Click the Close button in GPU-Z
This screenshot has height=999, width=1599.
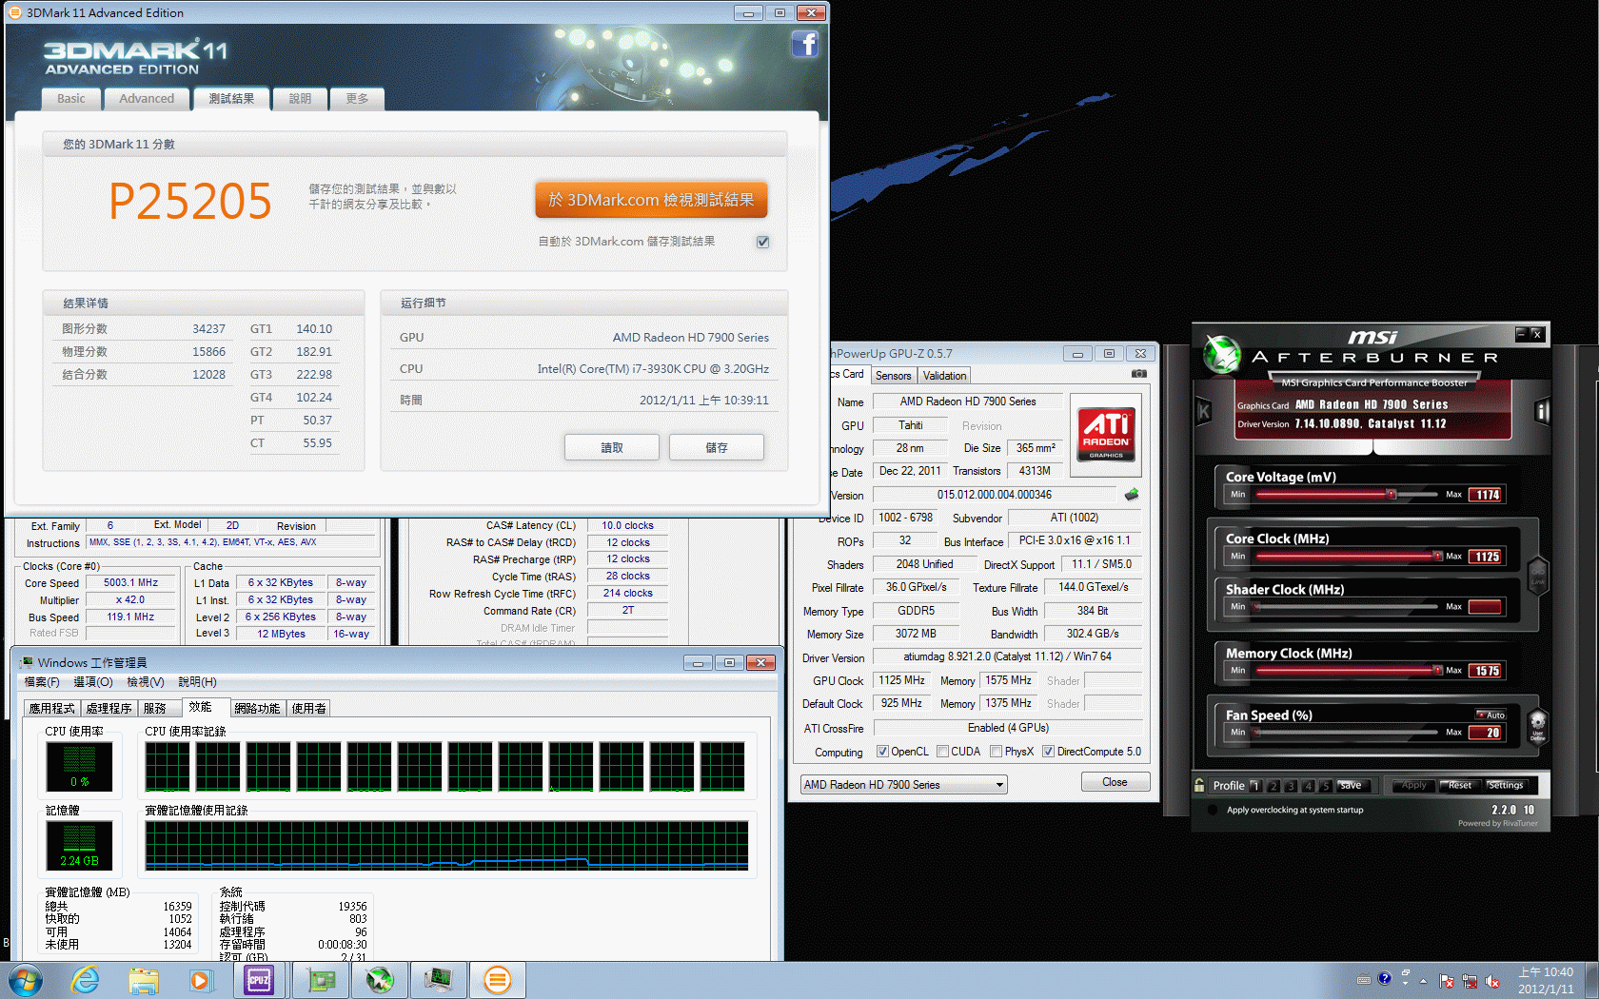click(x=1115, y=782)
